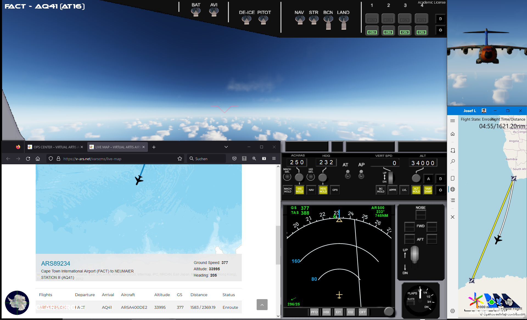Select the LIVE MAP tab
The height and width of the screenshot is (320, 527).
(x=117, y=147)
